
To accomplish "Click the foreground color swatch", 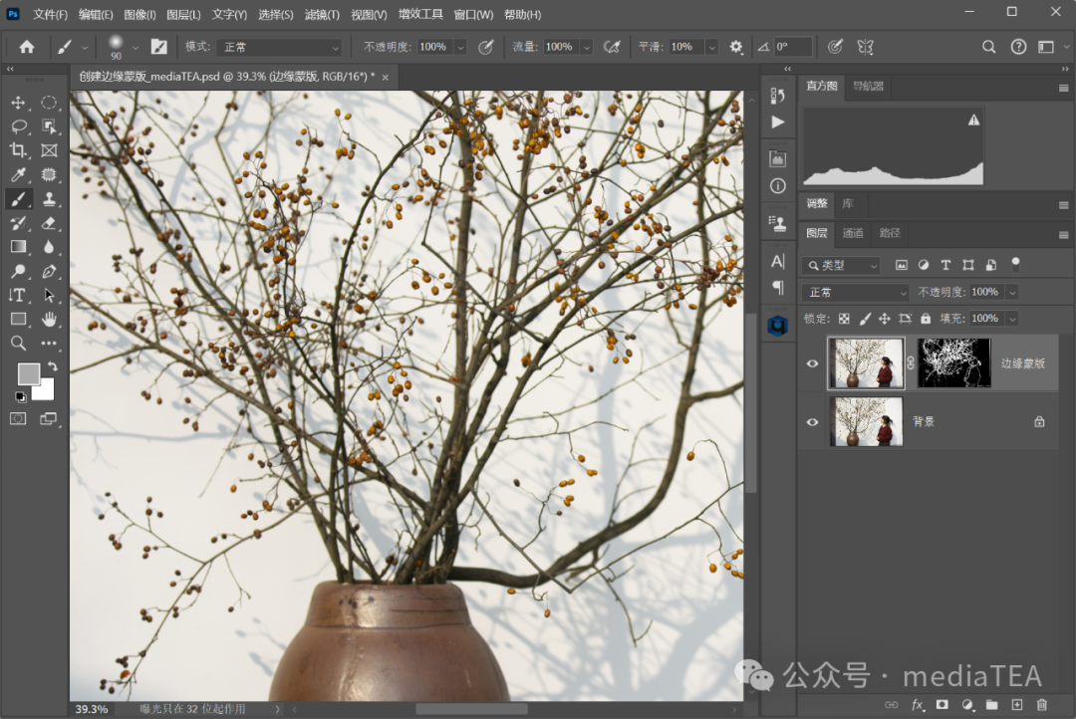I will tap(28, 373).
